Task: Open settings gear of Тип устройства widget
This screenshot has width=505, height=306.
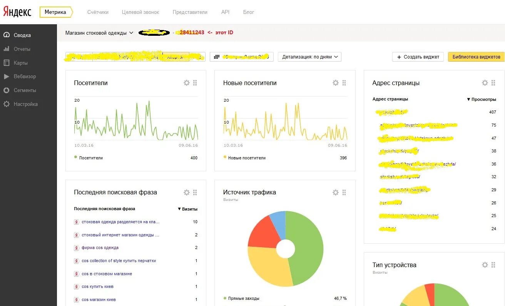Action: (485, 265)
